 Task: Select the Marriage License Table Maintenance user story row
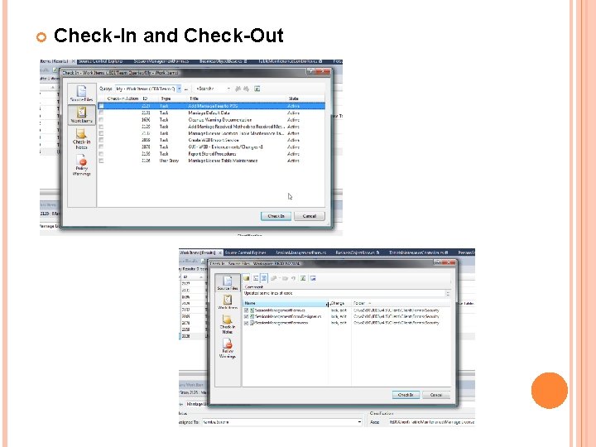point(211,161)
